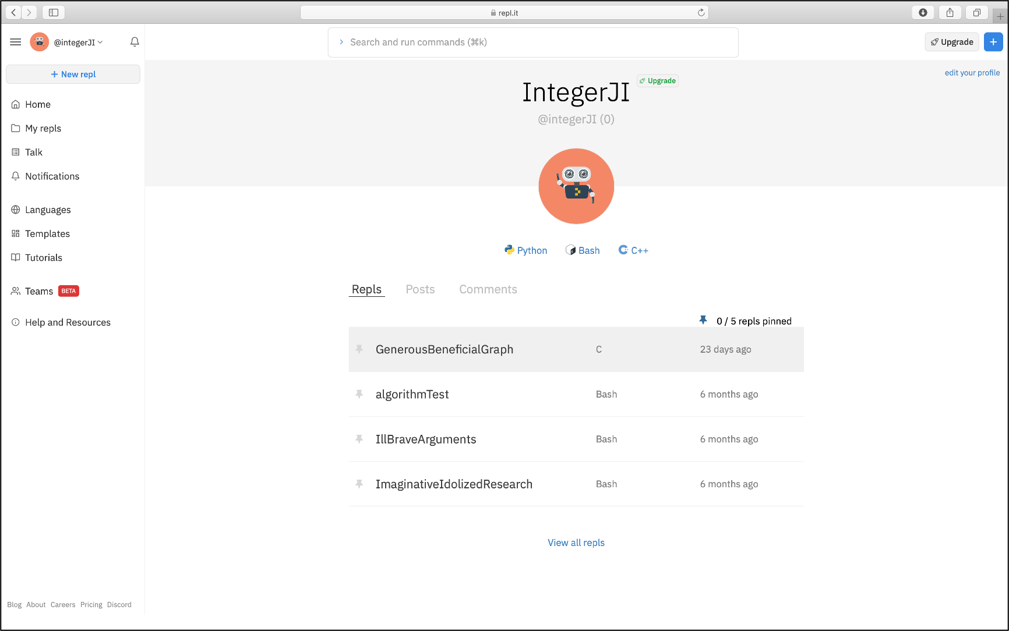This screenshot has height=631, width=1009.
Task: Go back with browser back arrow
Action: pos(13,12)
